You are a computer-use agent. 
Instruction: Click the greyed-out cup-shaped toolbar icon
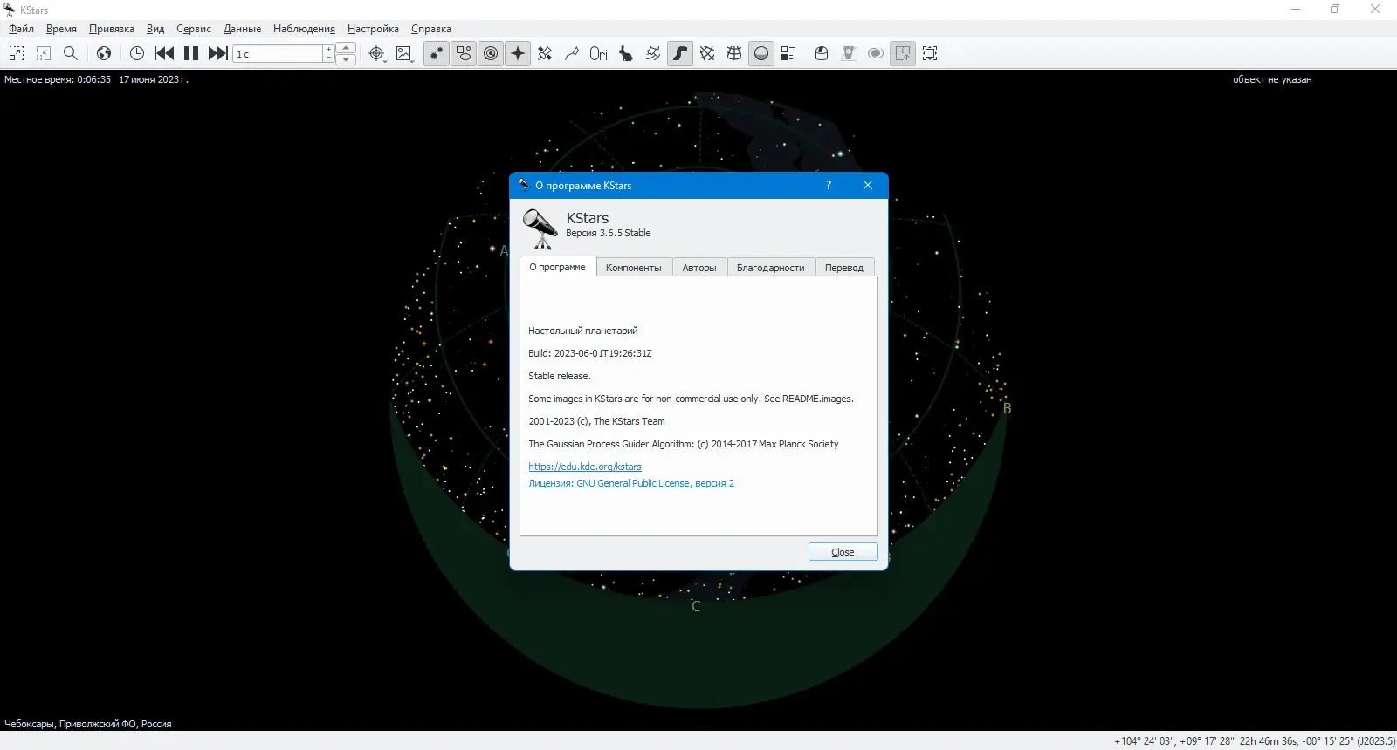tap(849, 53)
